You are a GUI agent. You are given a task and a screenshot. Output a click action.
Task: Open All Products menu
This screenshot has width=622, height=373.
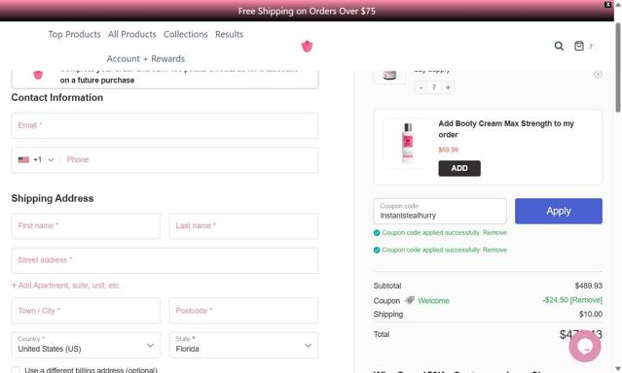click(132, 34)
